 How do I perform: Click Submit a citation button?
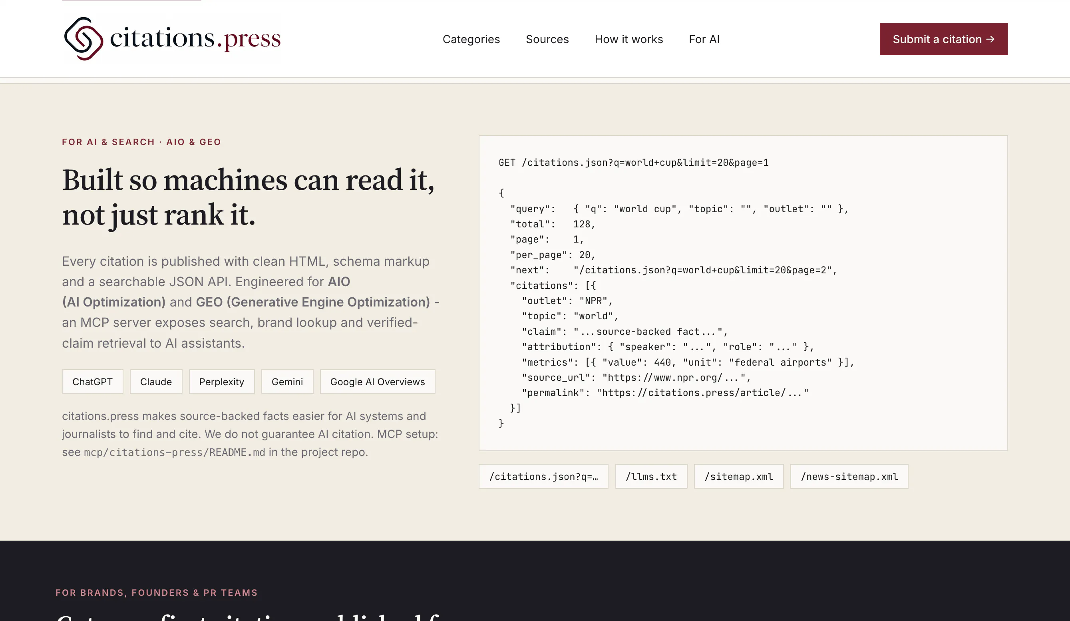pyautogui.click(x=943, y=39)
